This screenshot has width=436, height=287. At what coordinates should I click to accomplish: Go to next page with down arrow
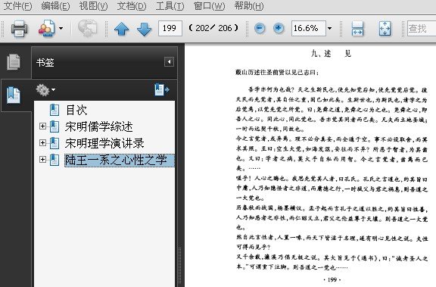pyautogui.click(x=144, y=29)
